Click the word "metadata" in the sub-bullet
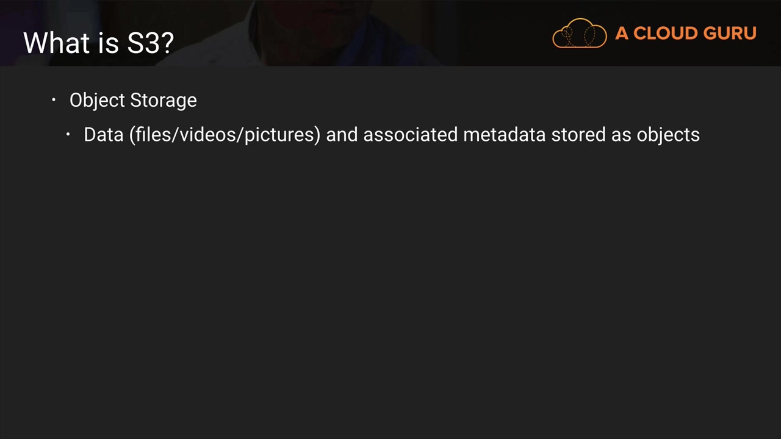The height and width of the screenshot is (439, 781). coord(504,135)
